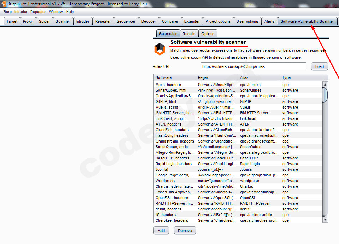Select the 'BaseHTTP, headers' rule row

(x=238, y=158)
